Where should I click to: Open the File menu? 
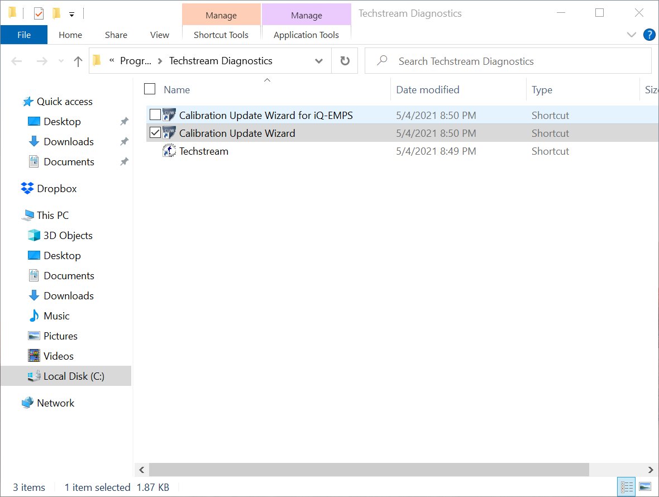click(x=24, y=35)
